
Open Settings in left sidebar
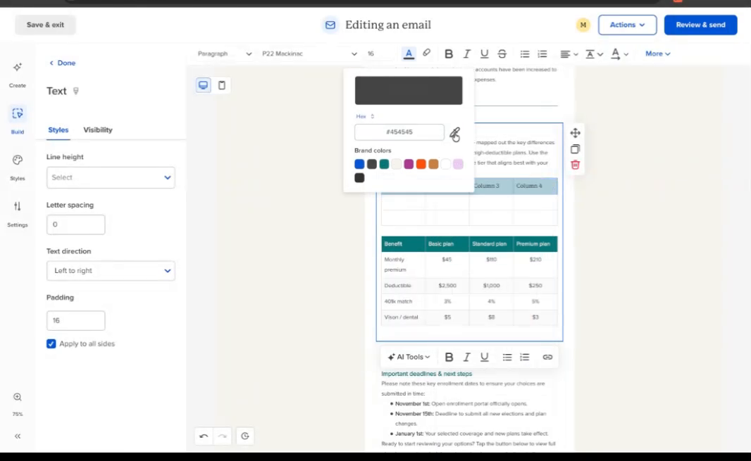click(17, 213)
